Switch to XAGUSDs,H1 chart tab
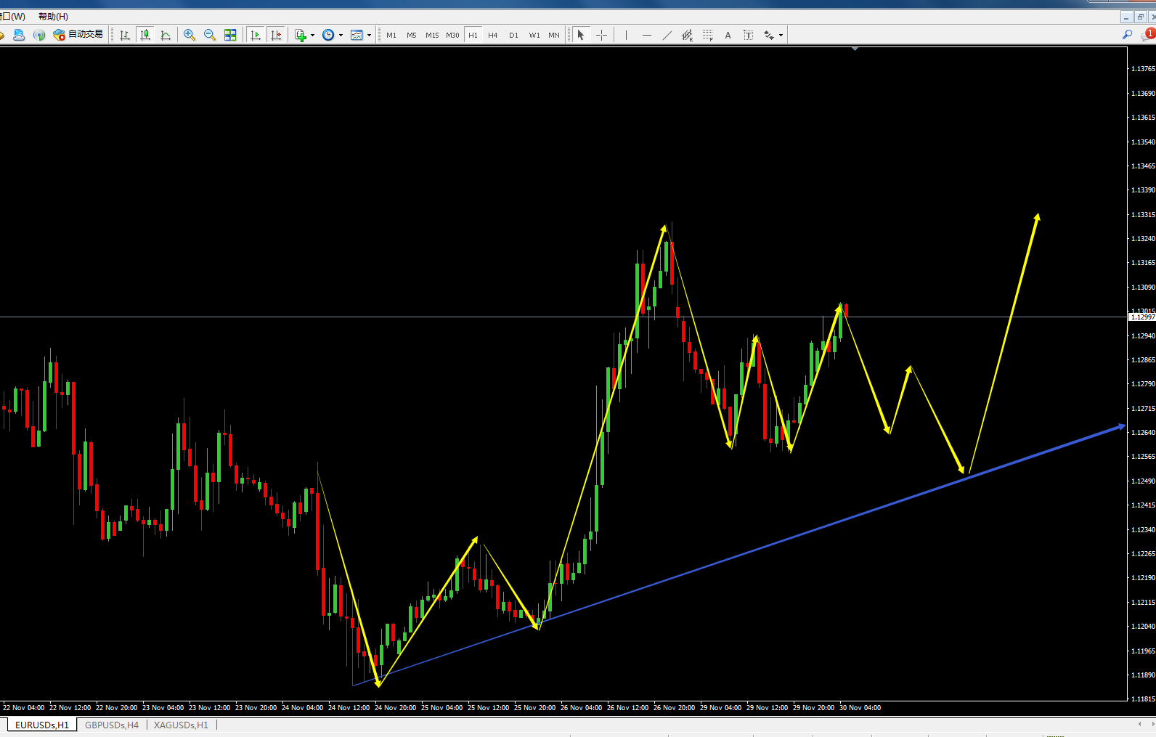Image resolution: width=1156 pixels, height=737 pixels. (181, 725)
